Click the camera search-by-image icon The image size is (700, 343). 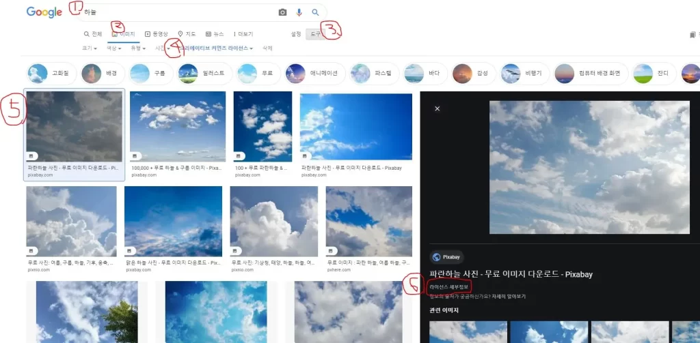pyautogui.click(x=282, y=12)
